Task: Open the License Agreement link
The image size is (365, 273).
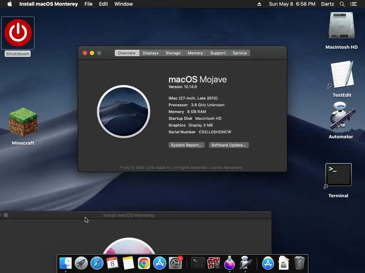Action: pyautogui.click(x=226, y=168)
